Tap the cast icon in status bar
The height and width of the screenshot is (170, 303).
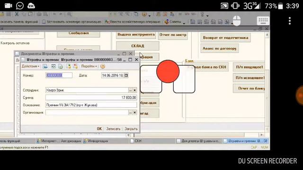pyautogui.click(x=224, y=6)
